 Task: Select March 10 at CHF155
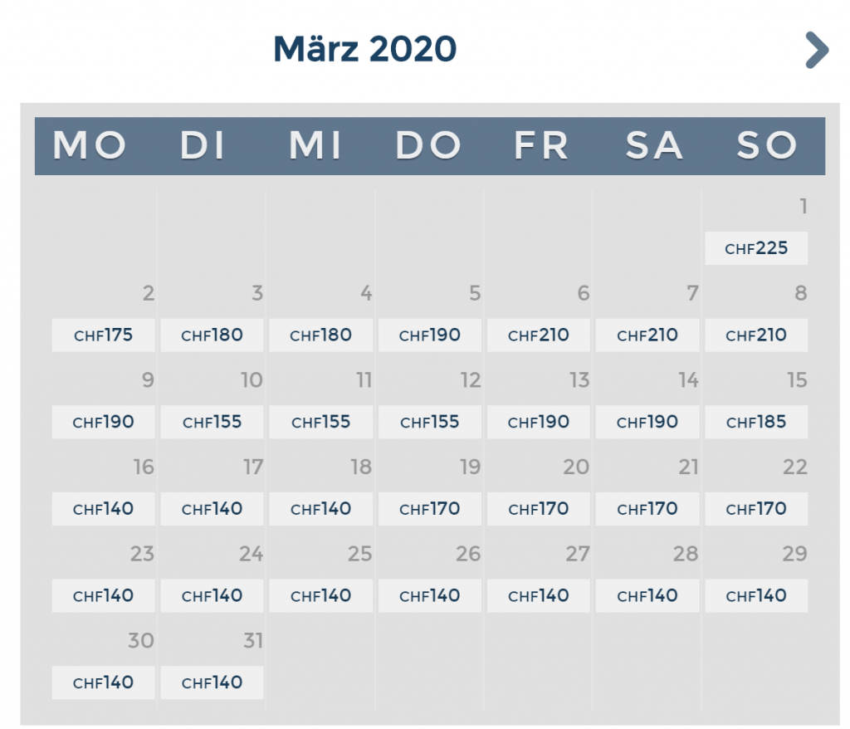point(212,422)
